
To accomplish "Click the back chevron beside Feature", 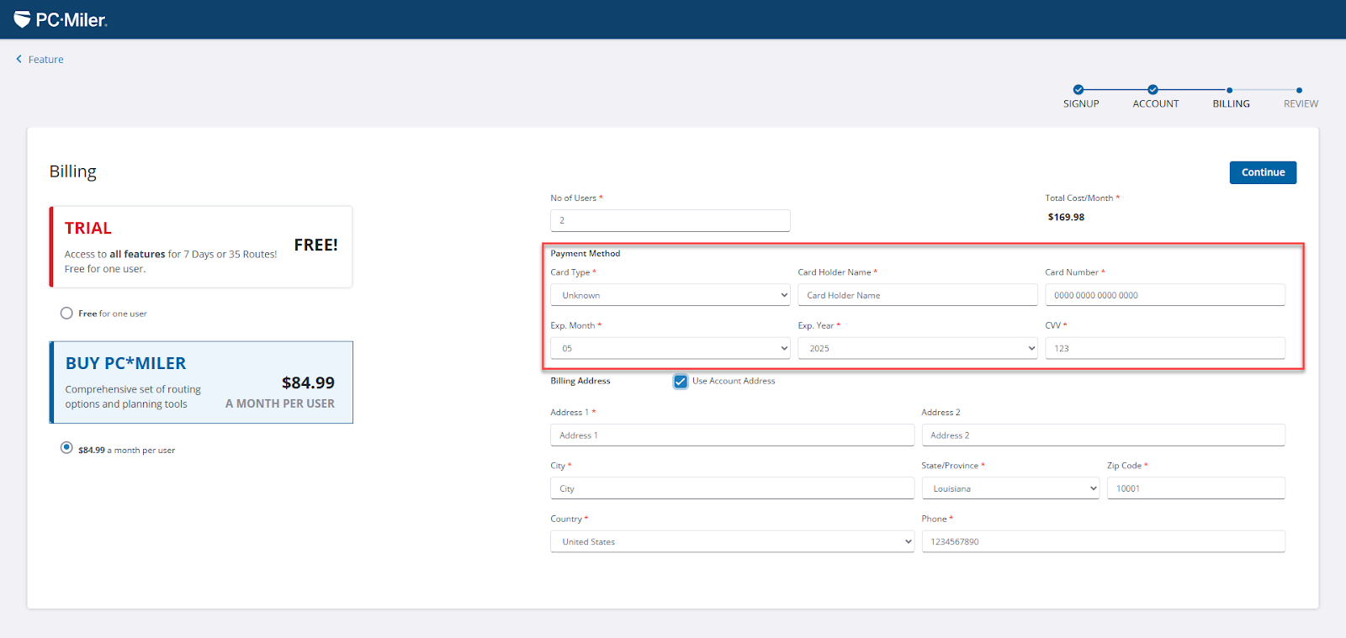I will tap(19, 59).
